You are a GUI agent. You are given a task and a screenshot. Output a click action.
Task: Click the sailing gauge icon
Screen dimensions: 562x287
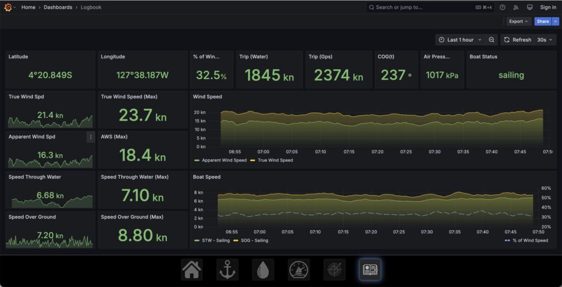(299, 269)
